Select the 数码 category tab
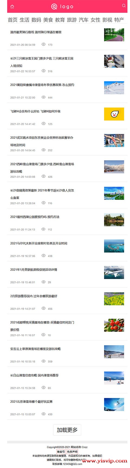The image size is (130, 468). (36, 20)
